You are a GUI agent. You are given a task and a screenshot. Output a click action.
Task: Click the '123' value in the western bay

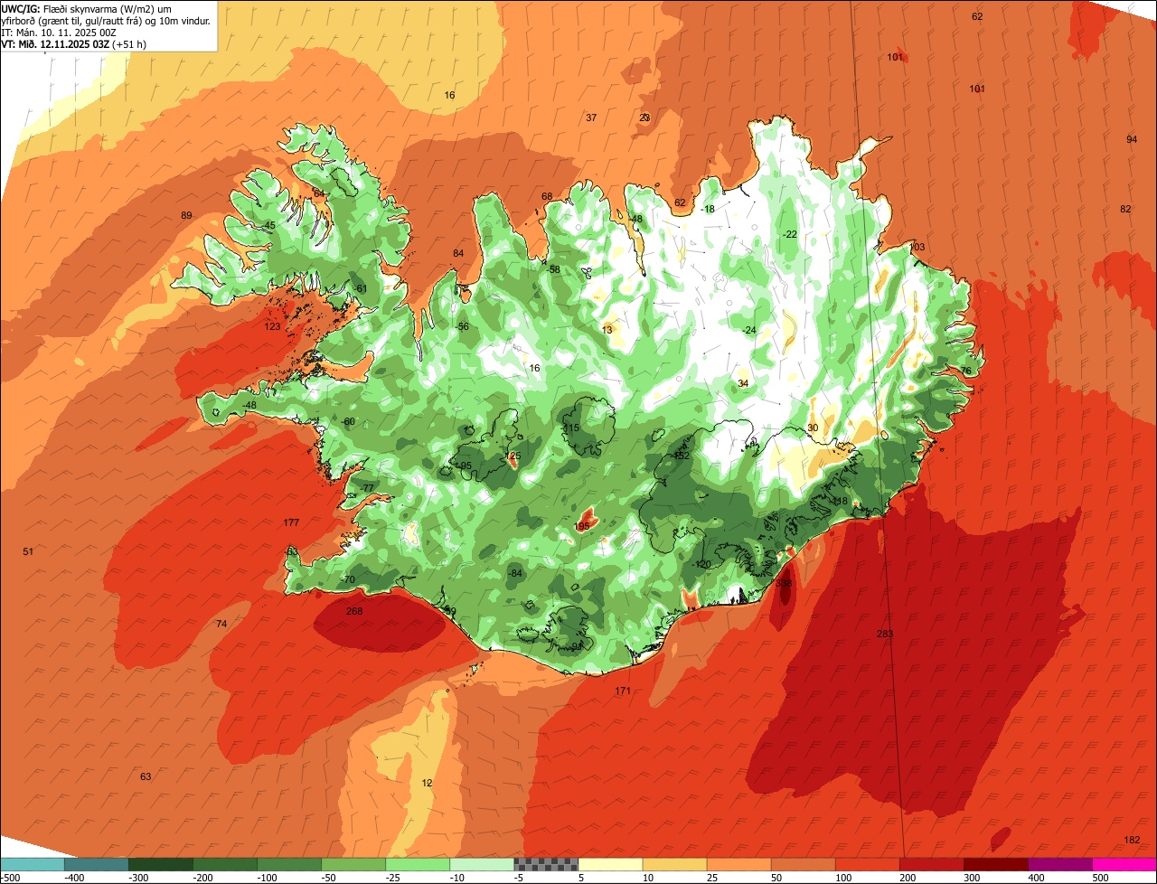273,326
